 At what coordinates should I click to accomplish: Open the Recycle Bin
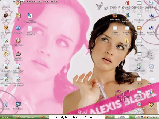click(6, 105)
